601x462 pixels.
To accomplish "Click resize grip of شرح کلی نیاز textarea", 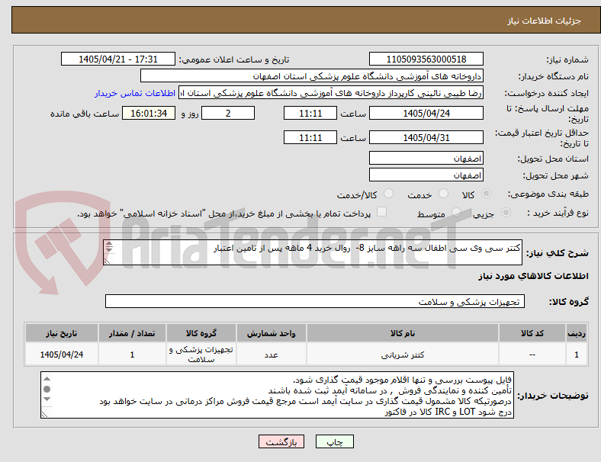I will coord(107,261).
